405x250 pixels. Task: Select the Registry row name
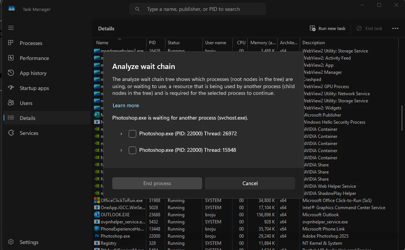(x=109, y=243)
